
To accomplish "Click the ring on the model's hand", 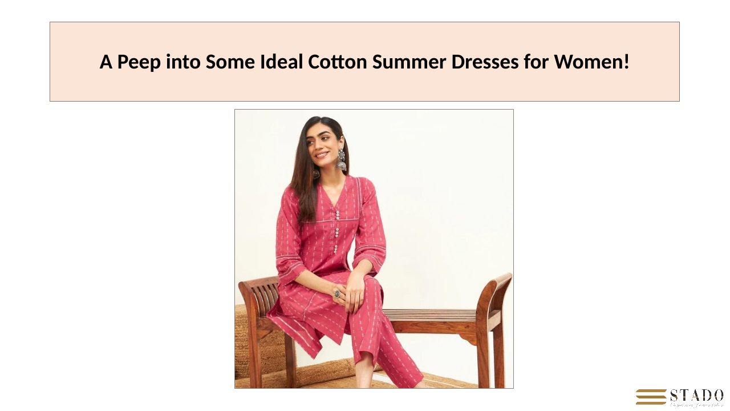I will [x=338, y=293].
